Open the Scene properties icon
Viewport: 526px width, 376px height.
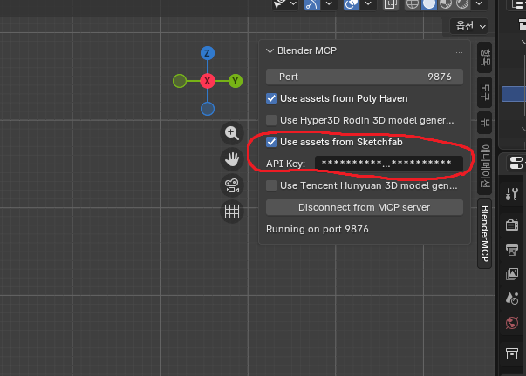pos(512,299)
